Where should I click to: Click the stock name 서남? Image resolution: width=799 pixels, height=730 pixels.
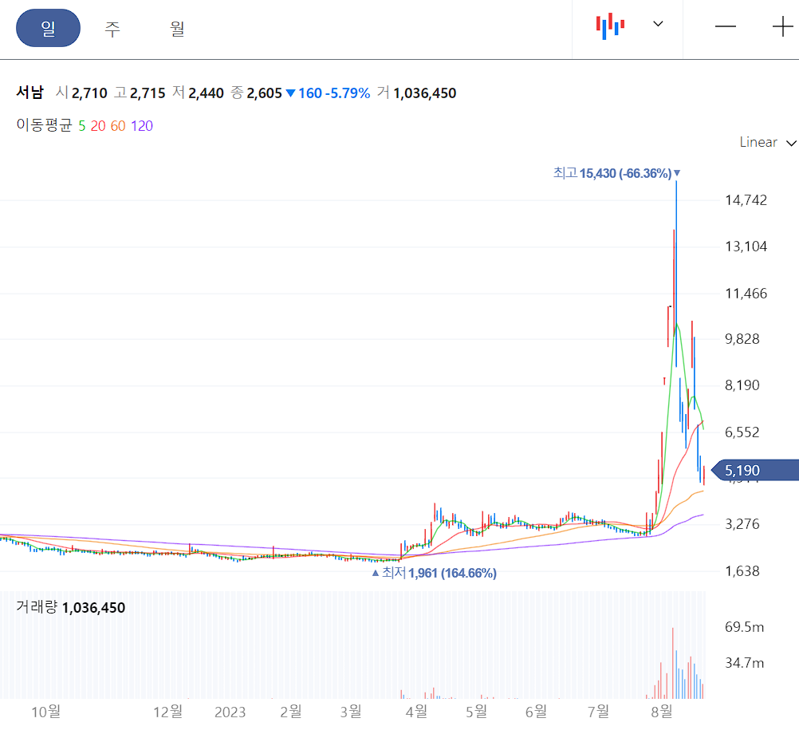pyautogui.click(x=30, y=93)
